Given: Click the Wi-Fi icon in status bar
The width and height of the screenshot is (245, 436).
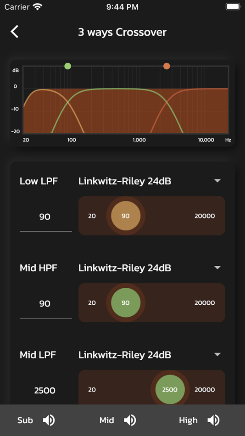Looking at the screenshot, I should pyautogui.click(x=37, y=7).
